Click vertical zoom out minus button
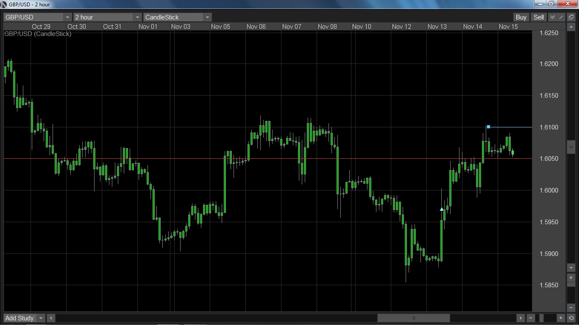This screenshot has width=579, height=325. (571, 308)
